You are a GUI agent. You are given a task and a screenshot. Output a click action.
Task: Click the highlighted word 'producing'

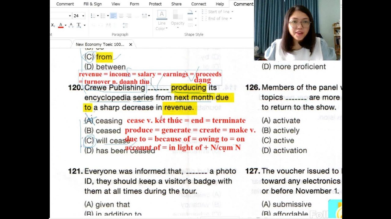[189, 88]
